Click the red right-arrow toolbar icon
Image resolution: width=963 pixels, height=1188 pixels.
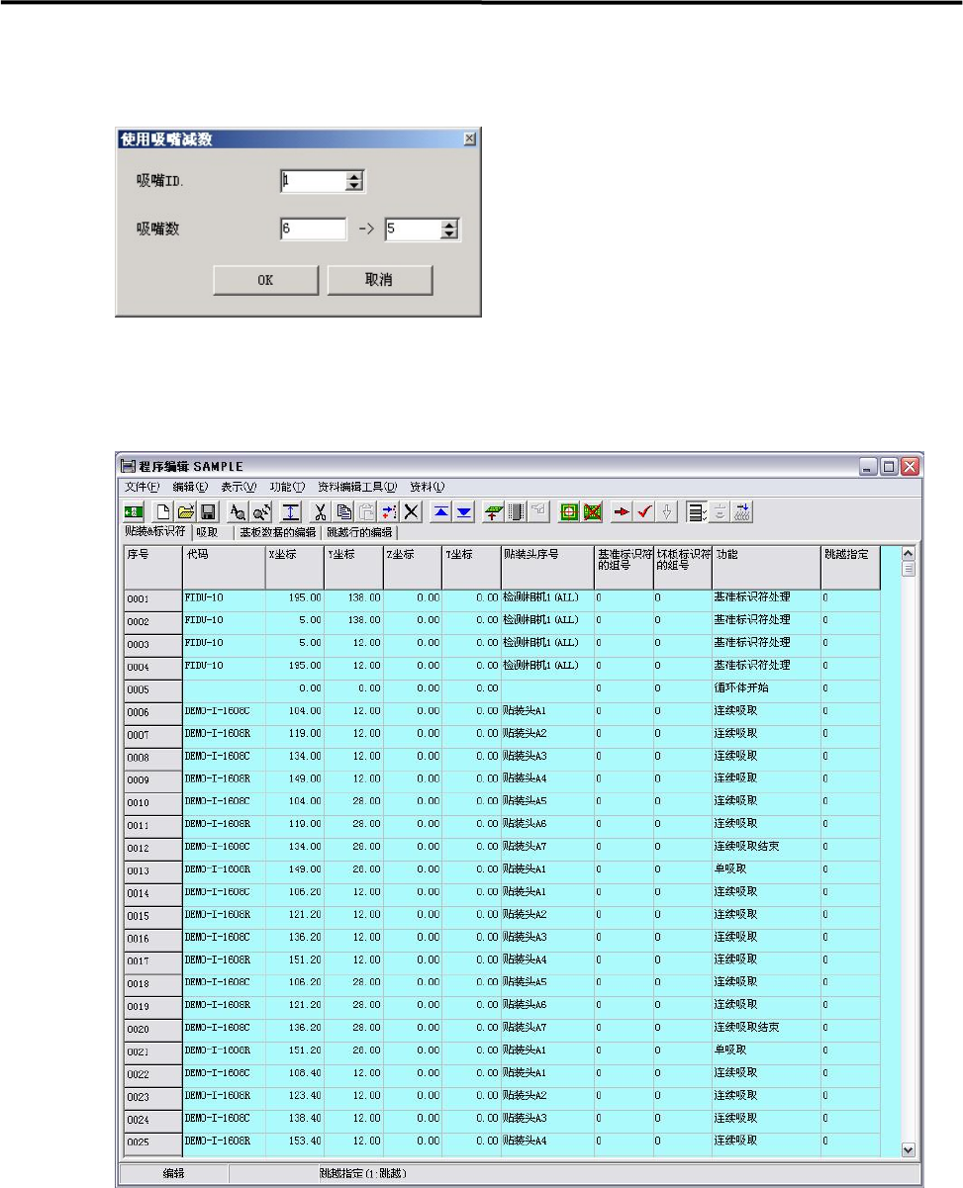click(624, 511)
